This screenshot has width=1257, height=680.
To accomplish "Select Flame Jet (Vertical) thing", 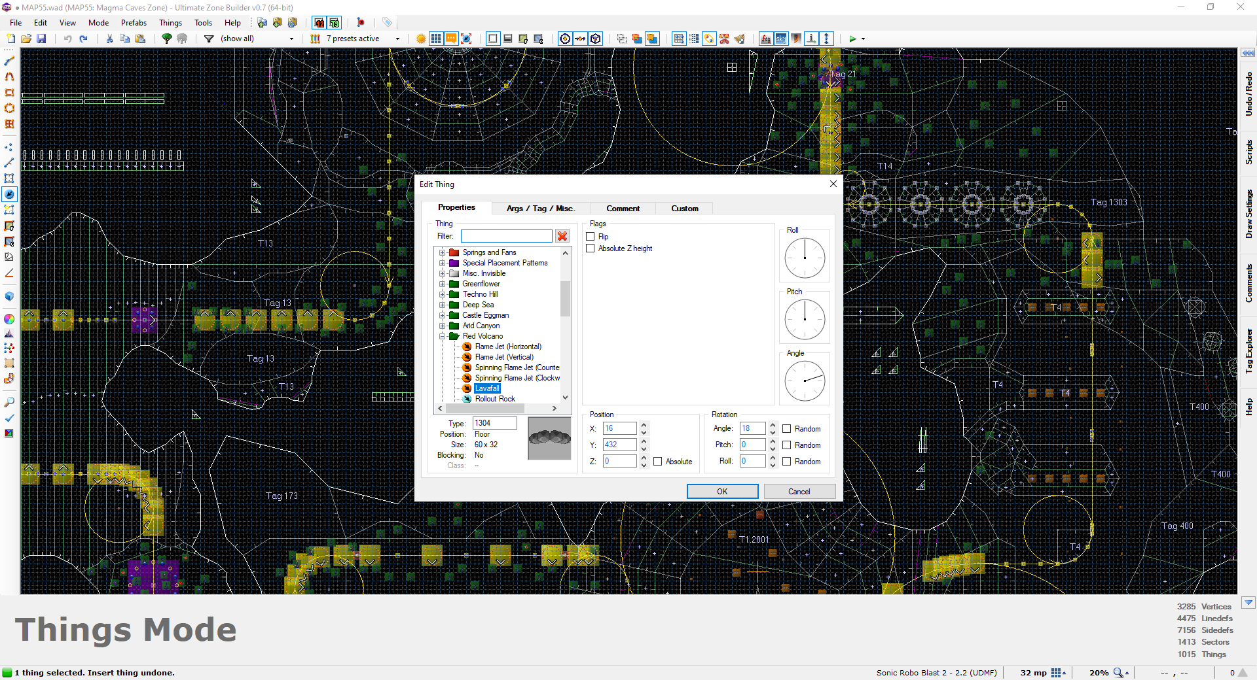I will coord(504,357).
